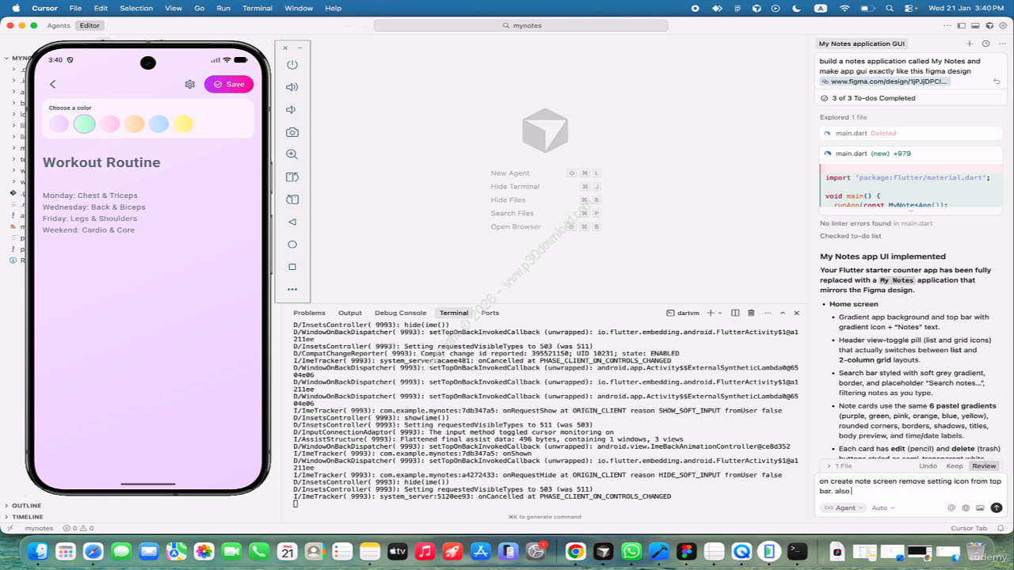Open the Terminal menu in menu bar
Screen dimensions: 1014x570
pyautogui.click(x=257, y=8)
